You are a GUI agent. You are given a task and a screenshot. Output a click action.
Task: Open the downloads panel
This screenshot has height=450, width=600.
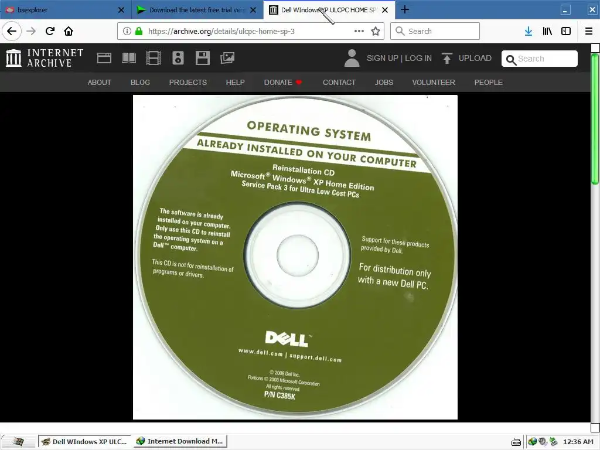coord(529,31)
